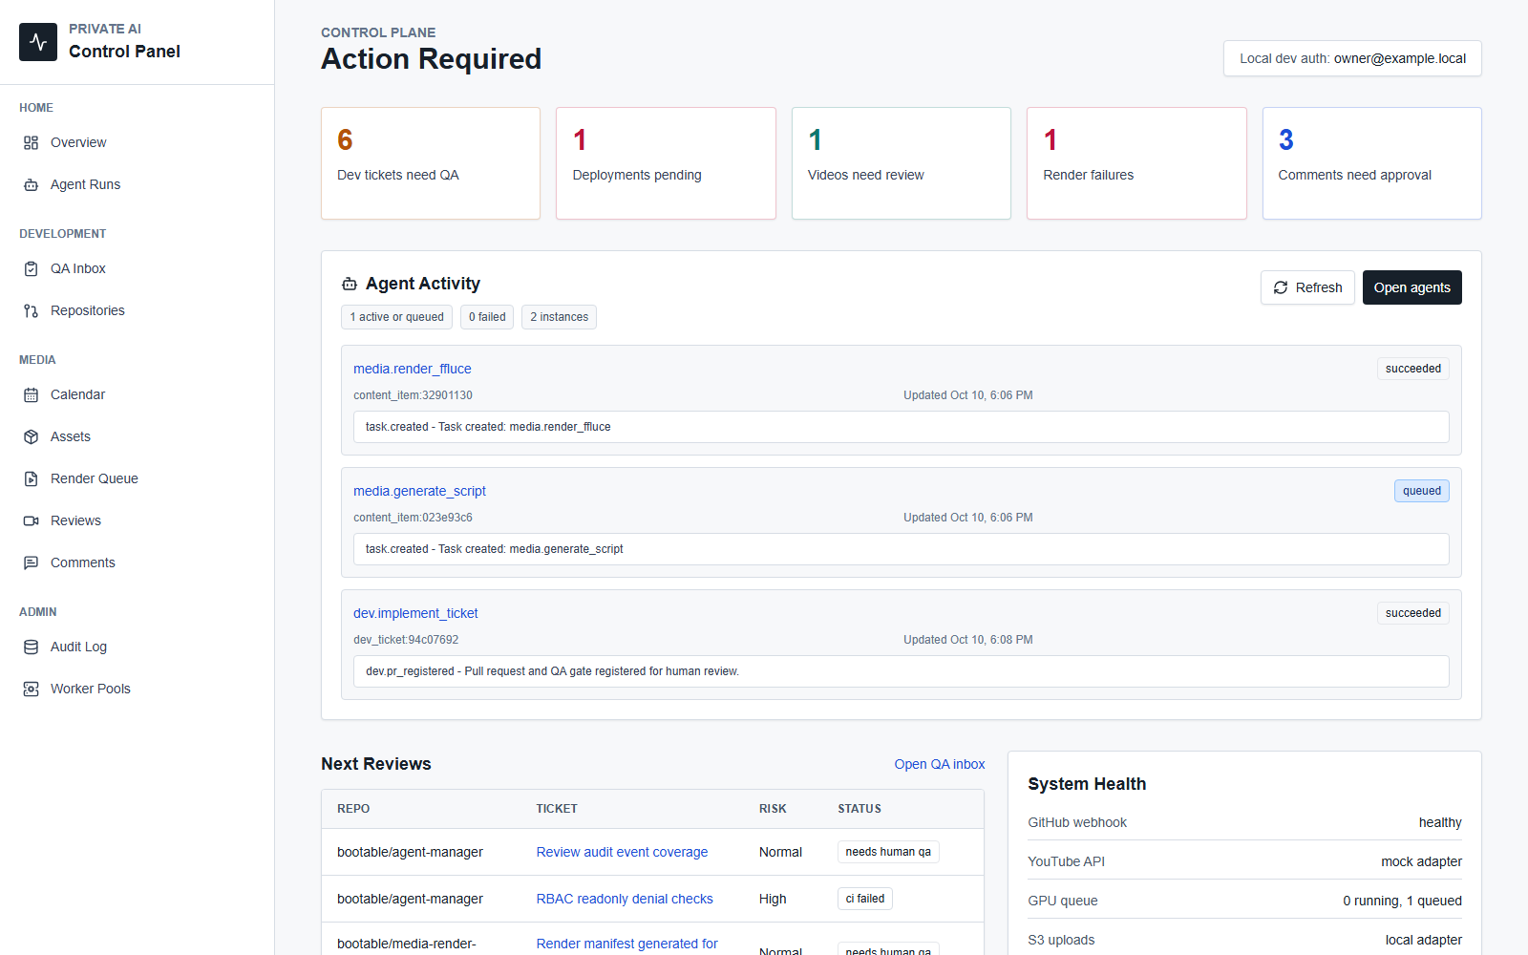1528x955 pixels.
Task: Click the GPU queue status value
Action: pyautogui.click(x=1402, y=901)
